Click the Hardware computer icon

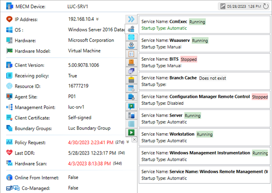coord(9,40)
